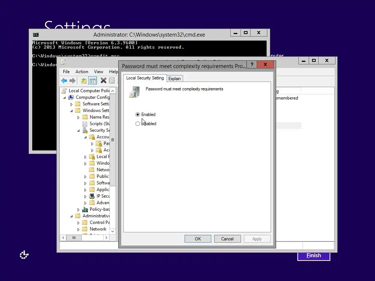Expand the Control Panel tree node arrow
Viewport: 375px width, 281px height.
pos(78,223)
